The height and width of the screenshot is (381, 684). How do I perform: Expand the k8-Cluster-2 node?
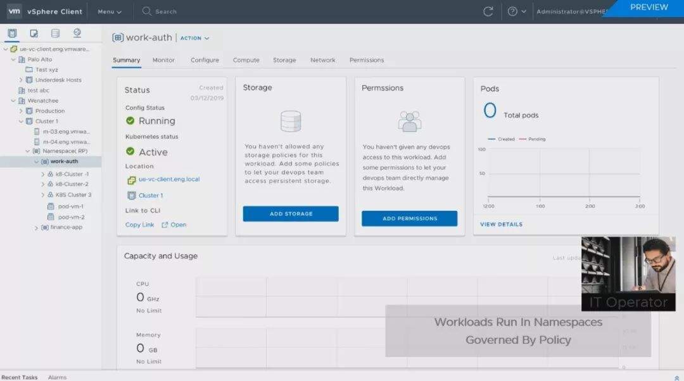tap(43, 184)
